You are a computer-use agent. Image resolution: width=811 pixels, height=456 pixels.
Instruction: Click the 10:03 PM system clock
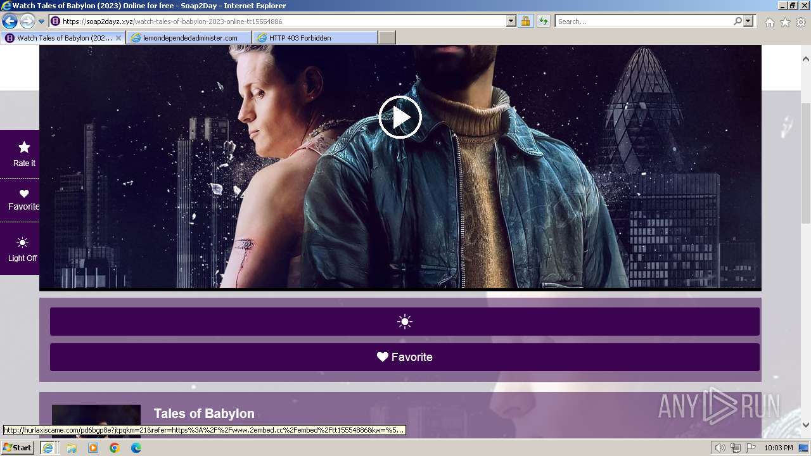(779, 448)
